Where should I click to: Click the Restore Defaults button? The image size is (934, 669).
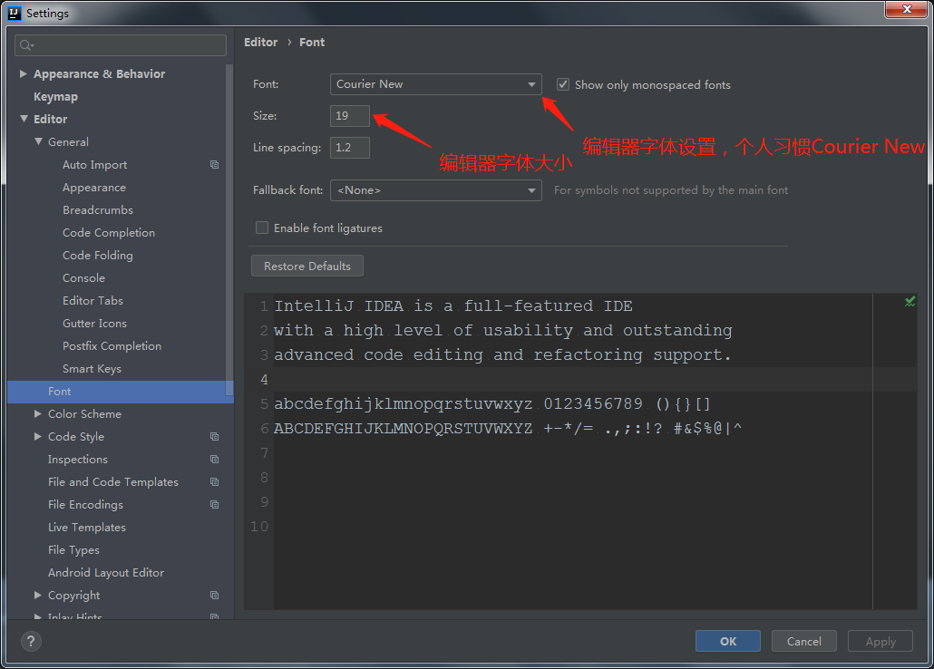pos(306,266)
